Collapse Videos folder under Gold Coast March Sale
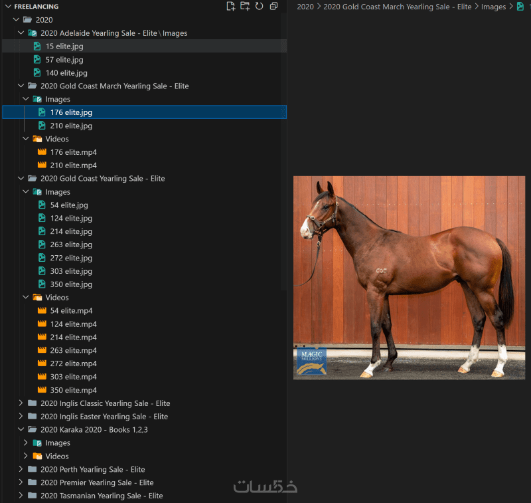This screenshot has height=503, width=531. point(25,139)
